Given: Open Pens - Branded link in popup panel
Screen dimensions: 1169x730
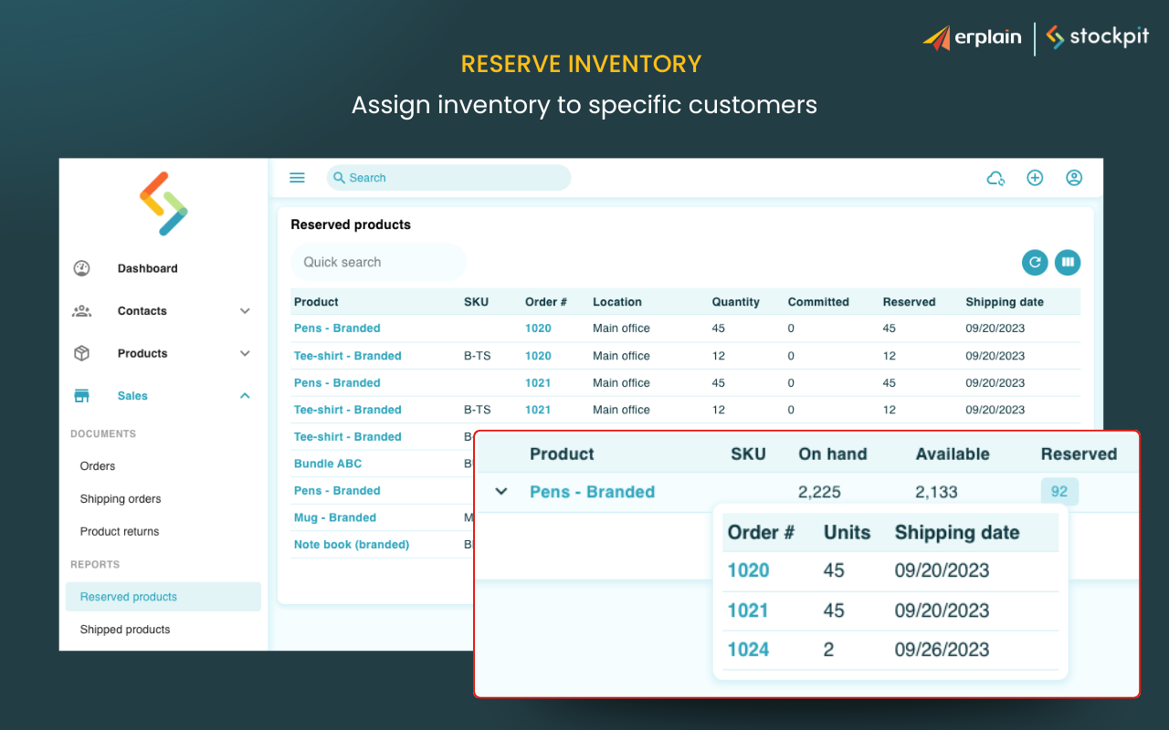Looking at the screenshot, I should click(x=593, y=492).
